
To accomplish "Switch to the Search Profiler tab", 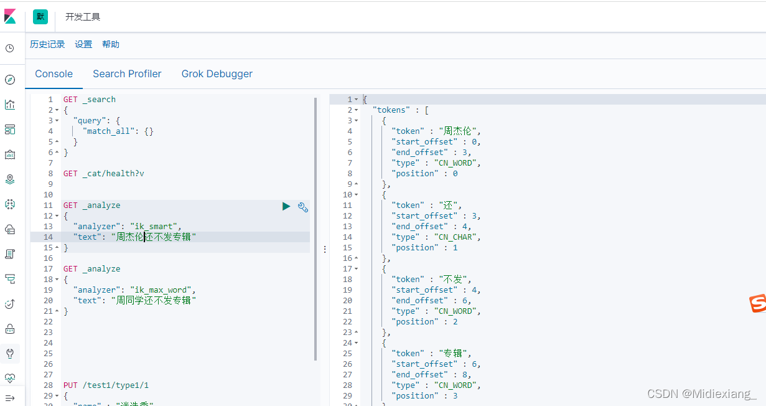I will coord(127,74).
